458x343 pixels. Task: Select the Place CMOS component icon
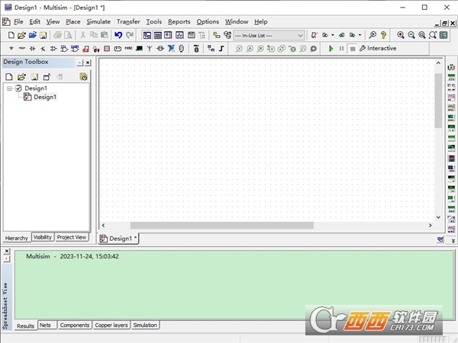pos(75,49)
